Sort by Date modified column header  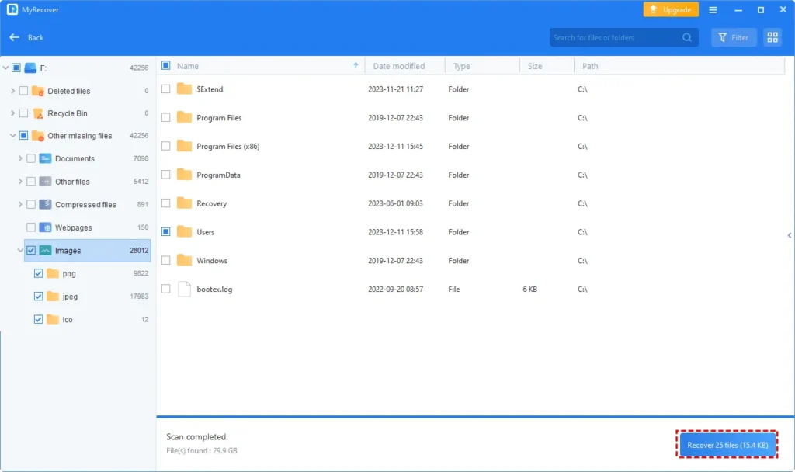coord(398,66)
